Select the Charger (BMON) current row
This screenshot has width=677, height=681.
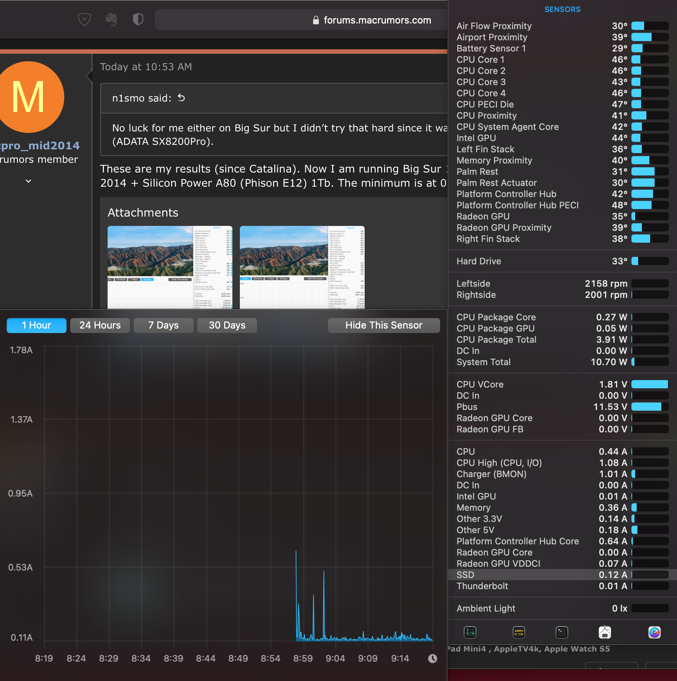click(x=562, y=474)
